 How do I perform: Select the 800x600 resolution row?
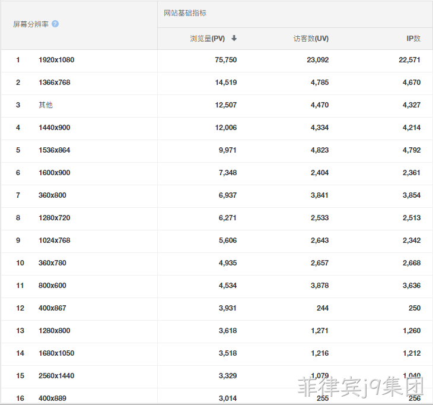click(x=216, y=286)
